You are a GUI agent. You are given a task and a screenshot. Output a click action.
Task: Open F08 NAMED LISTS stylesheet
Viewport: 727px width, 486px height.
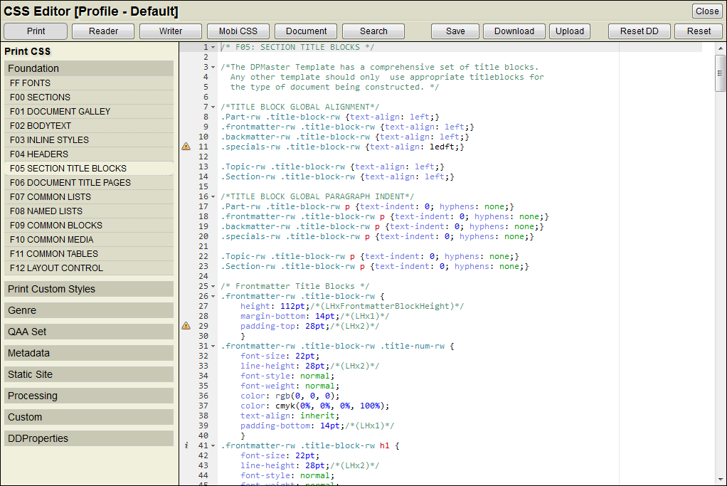click(x=89, y=211)
